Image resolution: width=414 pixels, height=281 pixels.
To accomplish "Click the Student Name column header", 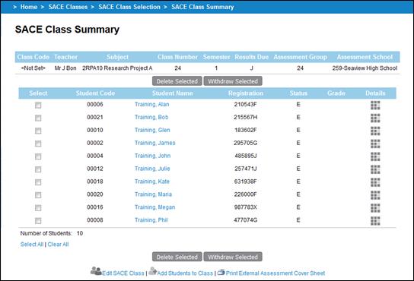I will [173, 93].
